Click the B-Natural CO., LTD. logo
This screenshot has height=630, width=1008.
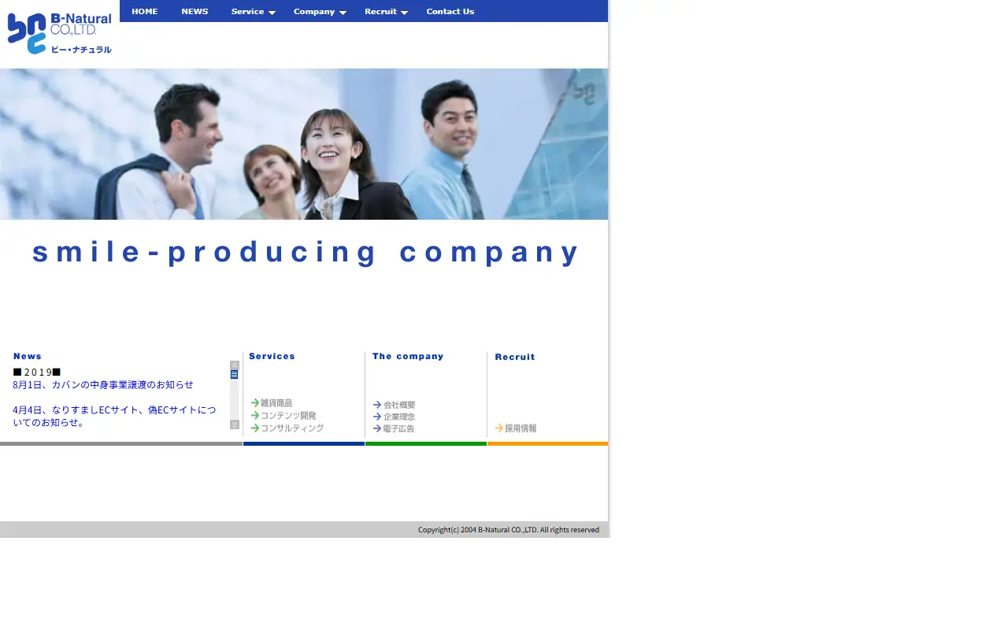[x=60, y=34]
